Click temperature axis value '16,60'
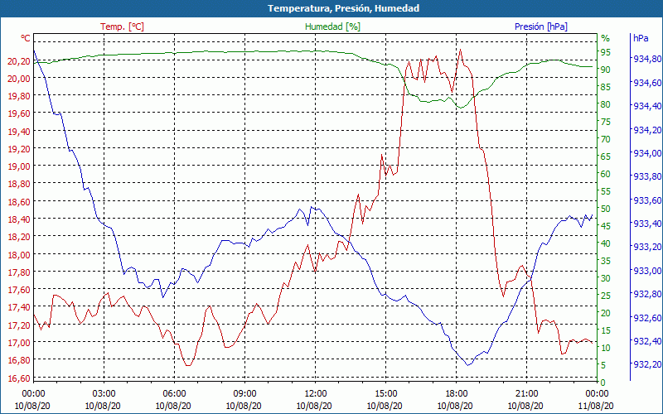The width and height of the screenshot is (663, 414). (x=19, y=378)
